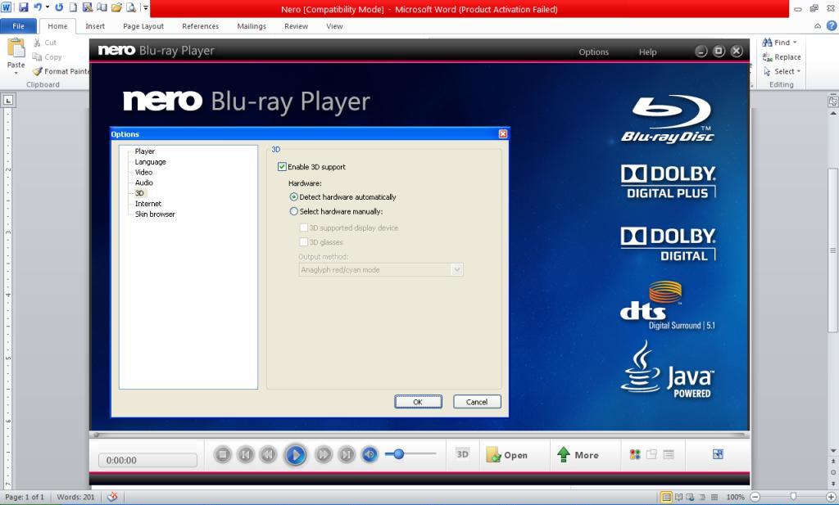Image resolution: width=839 pixels, height=505 pixels.
Task: Click Redo icon in quick access toolbar
Action: coord(59,7)
